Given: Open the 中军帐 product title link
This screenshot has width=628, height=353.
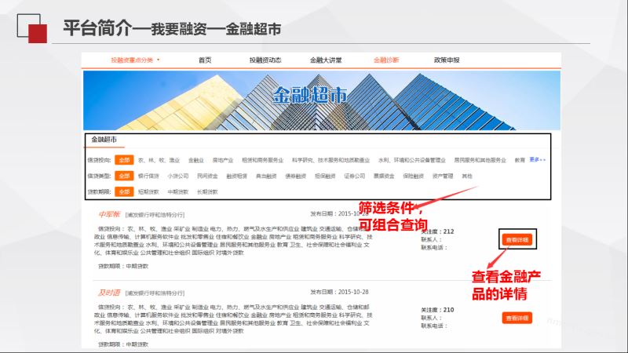Looking at the screenshot, I should [x=108, y=213].
